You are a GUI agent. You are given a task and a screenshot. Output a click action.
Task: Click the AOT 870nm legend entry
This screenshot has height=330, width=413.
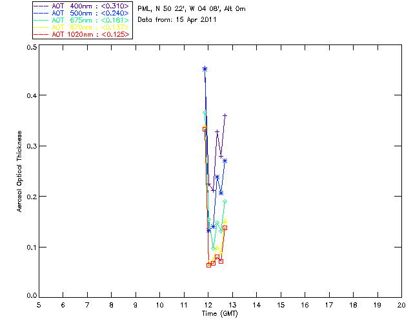click(x=81, y=27)
